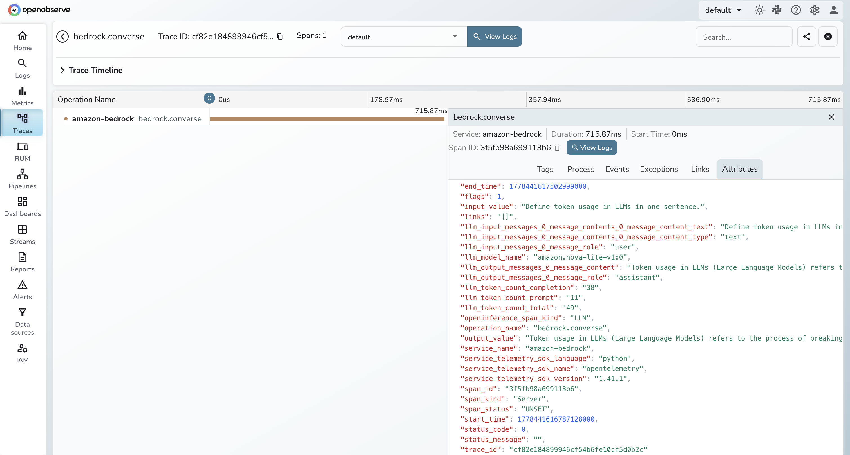
Task: Select the amazon-bedrock bedrock.converse row
Action: coord(137,119)
